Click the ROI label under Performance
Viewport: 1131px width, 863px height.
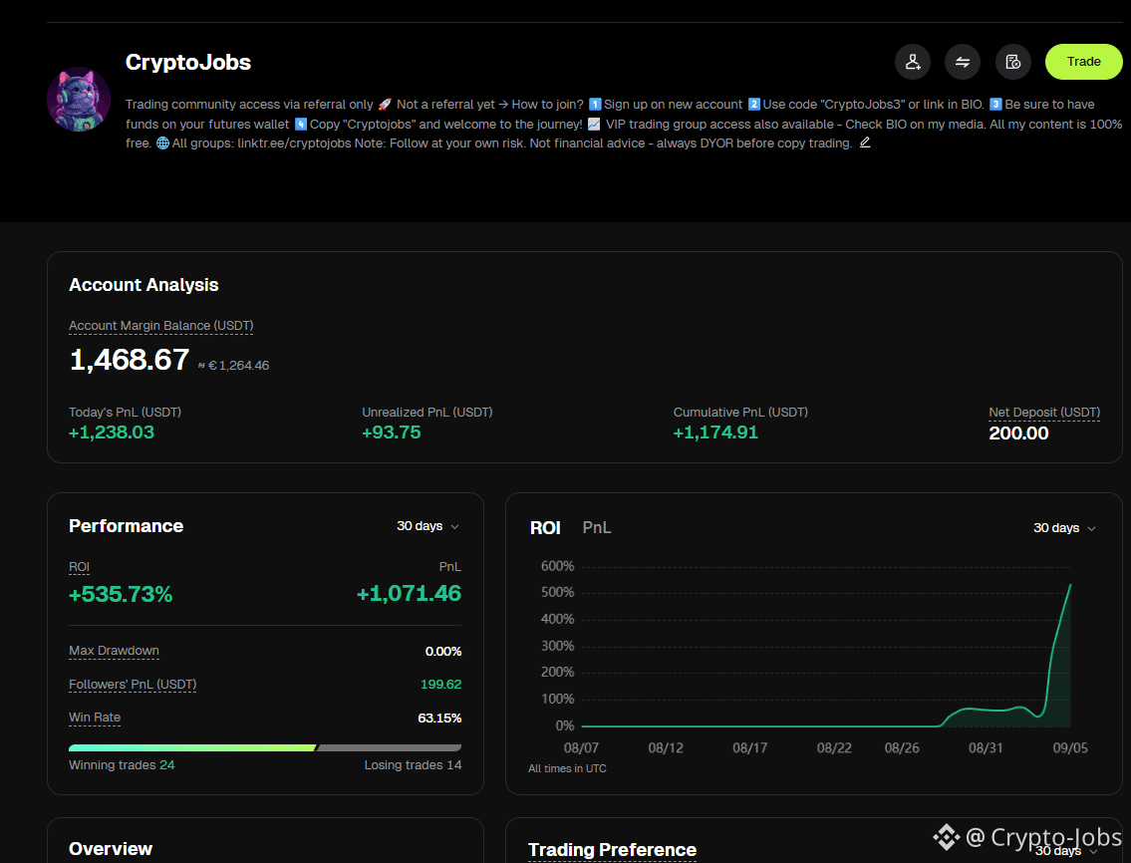[x=80, y=567]
